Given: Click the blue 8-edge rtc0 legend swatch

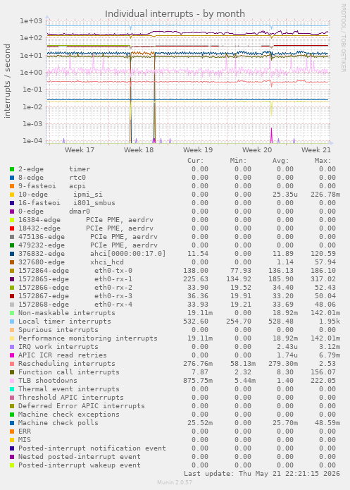Looking at the screenshot, I should 12,178.
